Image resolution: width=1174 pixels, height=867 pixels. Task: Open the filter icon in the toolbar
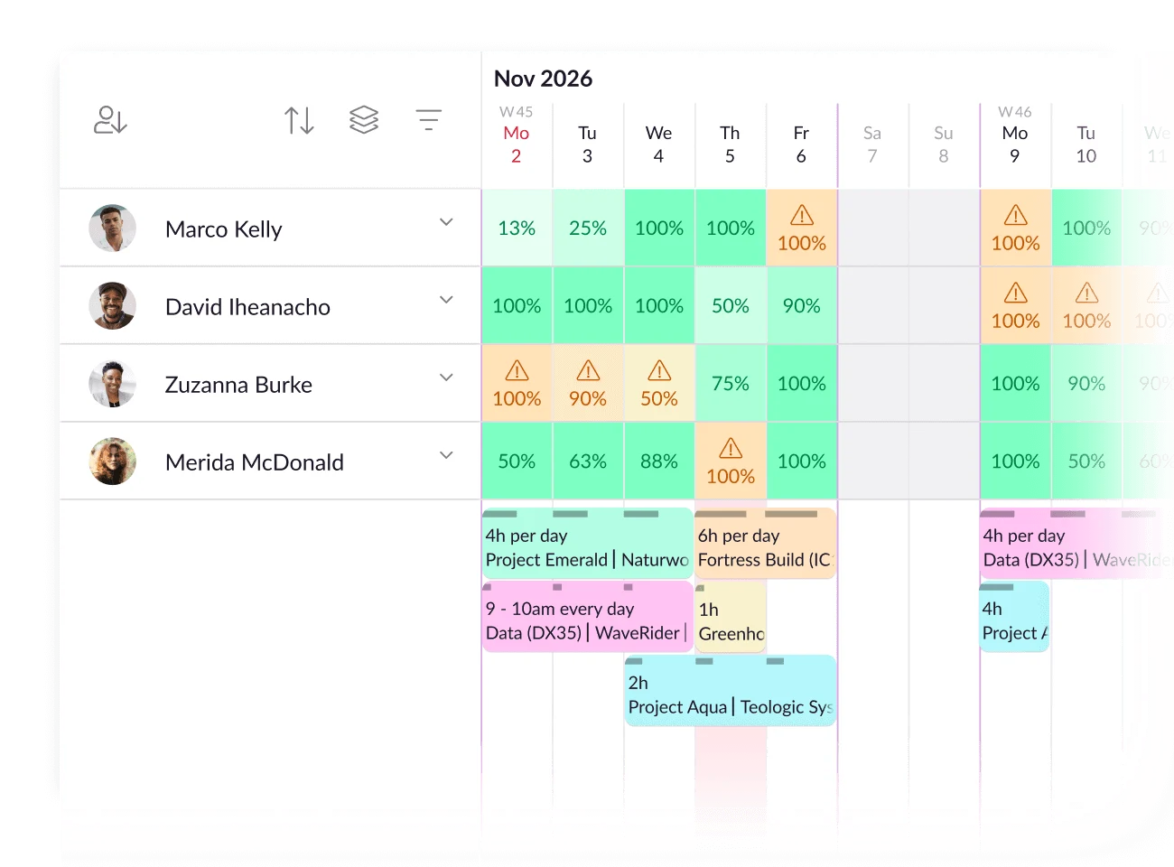[428, 119]
